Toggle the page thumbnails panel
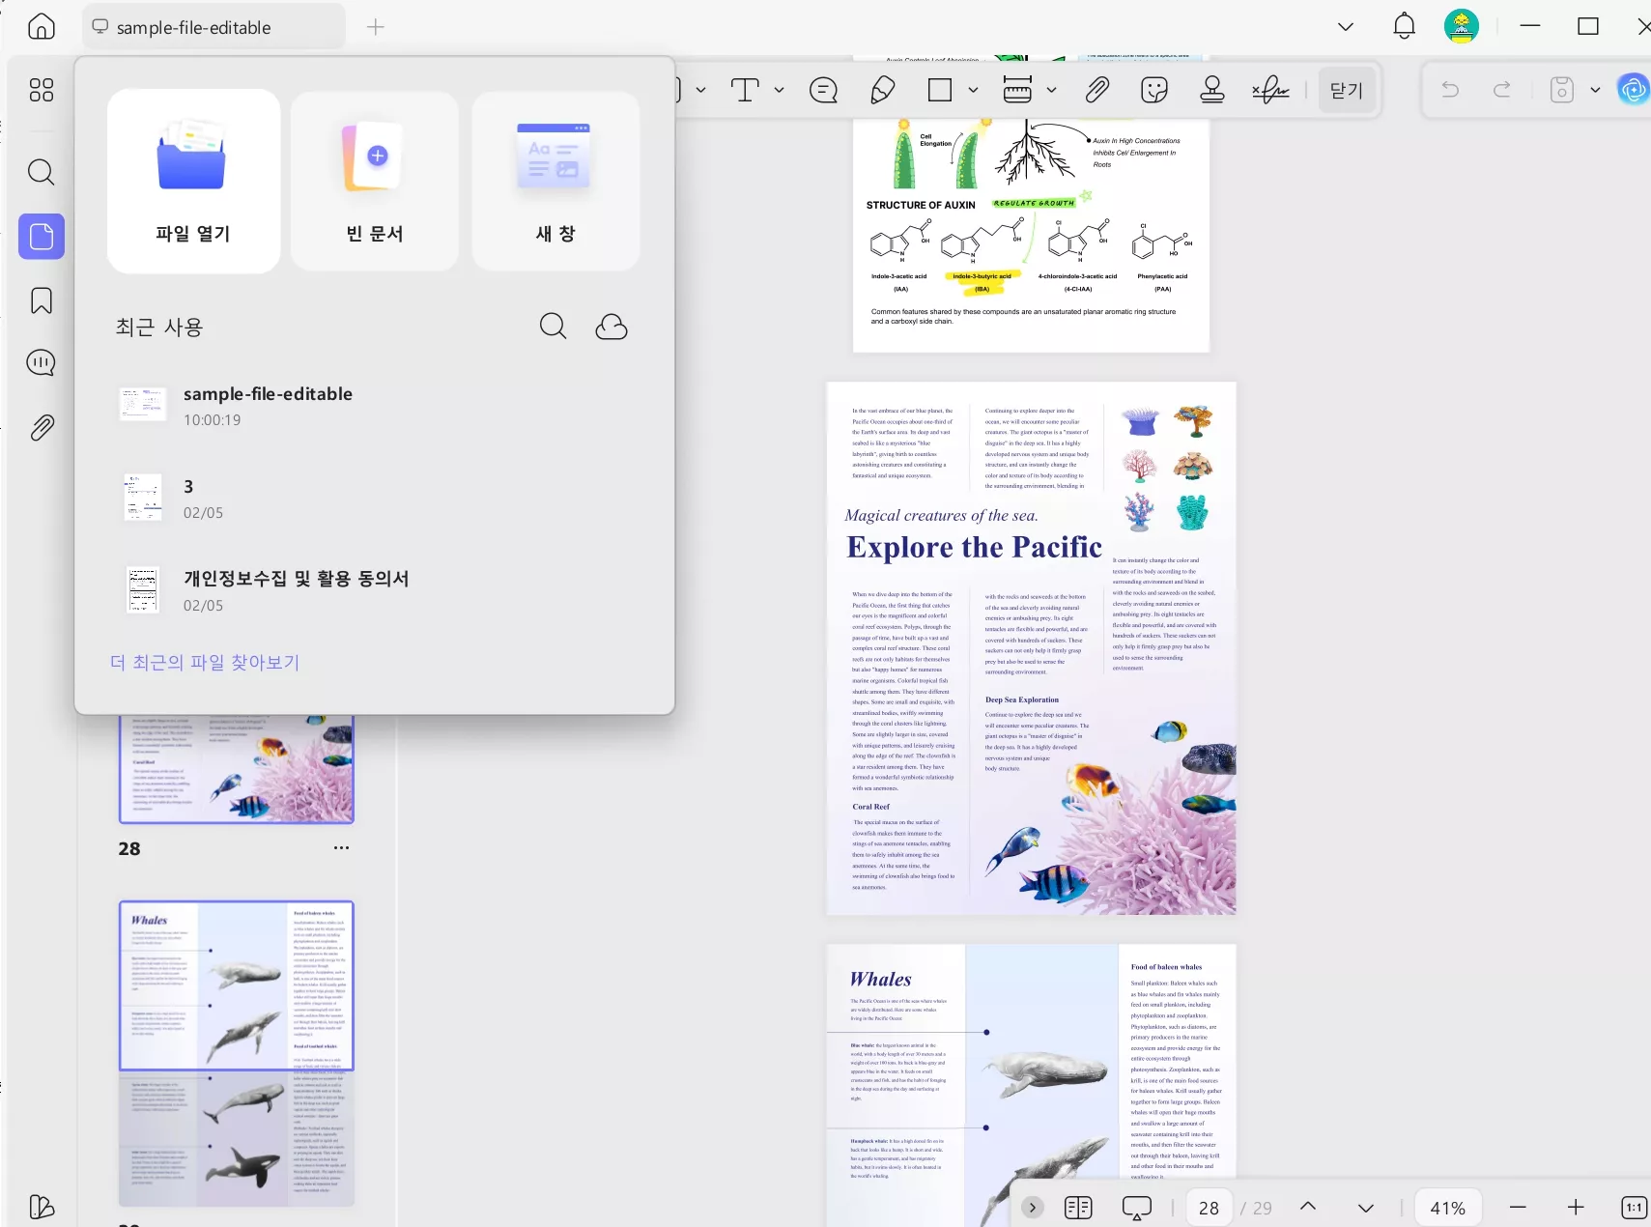The height and width of the screenshot is (1227, 1651). [x=42, y=237]
